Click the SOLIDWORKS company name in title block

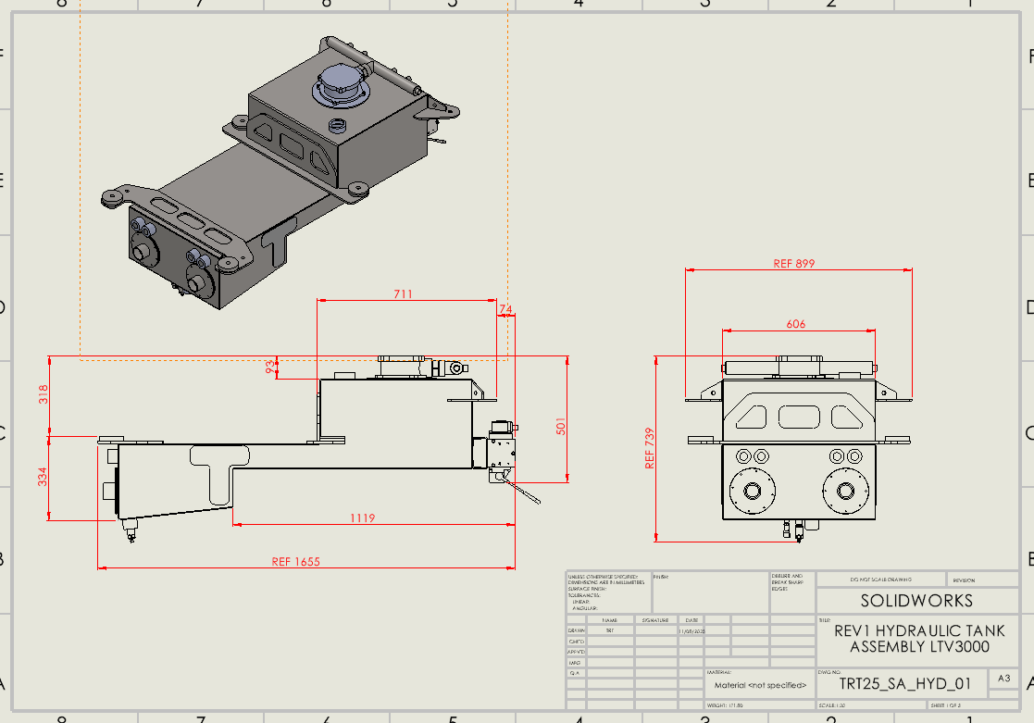click(x=916, y=601)
